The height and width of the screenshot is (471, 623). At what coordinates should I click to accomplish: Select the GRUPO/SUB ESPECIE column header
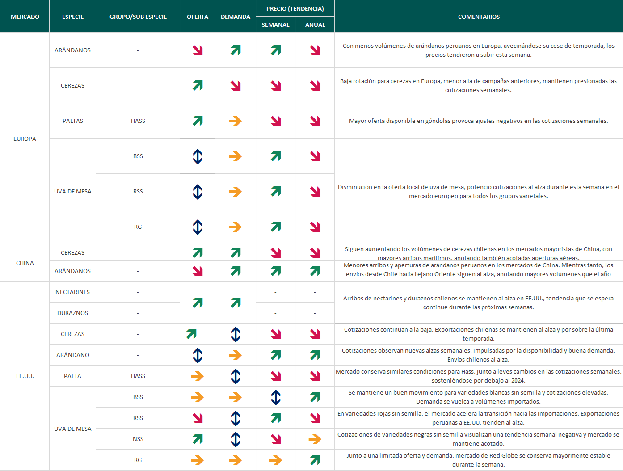click(x=138, y=17)
